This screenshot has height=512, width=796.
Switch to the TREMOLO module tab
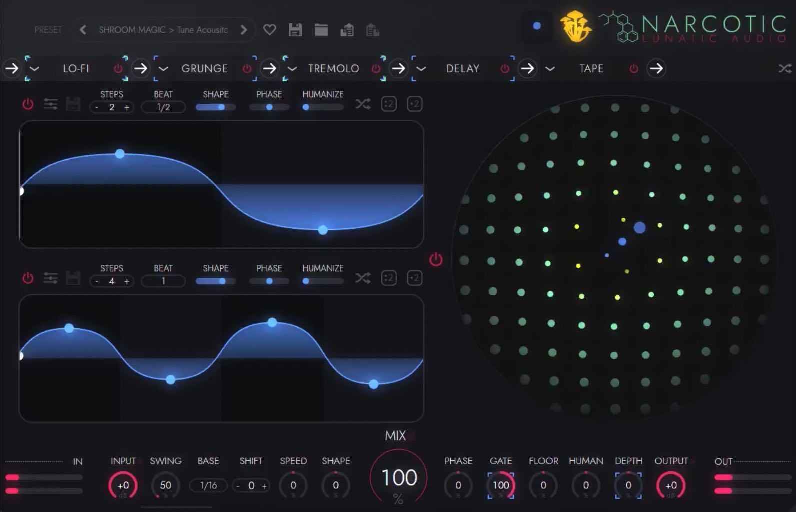[x=333, y=69]
